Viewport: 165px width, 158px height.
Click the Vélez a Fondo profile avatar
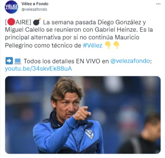click(x=11, y=7)
